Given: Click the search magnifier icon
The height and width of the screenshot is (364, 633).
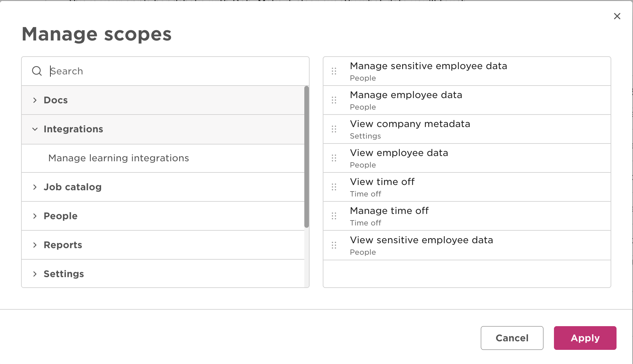Looking at the screenshot, I should (x=37, y=71).
